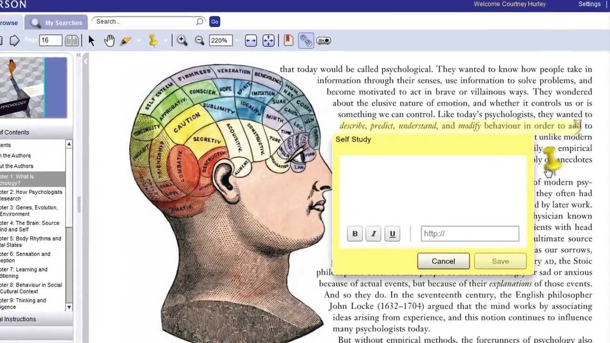
Task: Open Chapter 8 Behaviour in Social Context
Action: (31, 288)
